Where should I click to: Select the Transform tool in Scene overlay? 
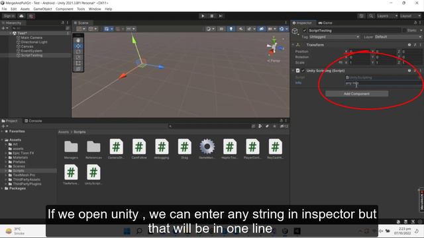click(78, 69)
